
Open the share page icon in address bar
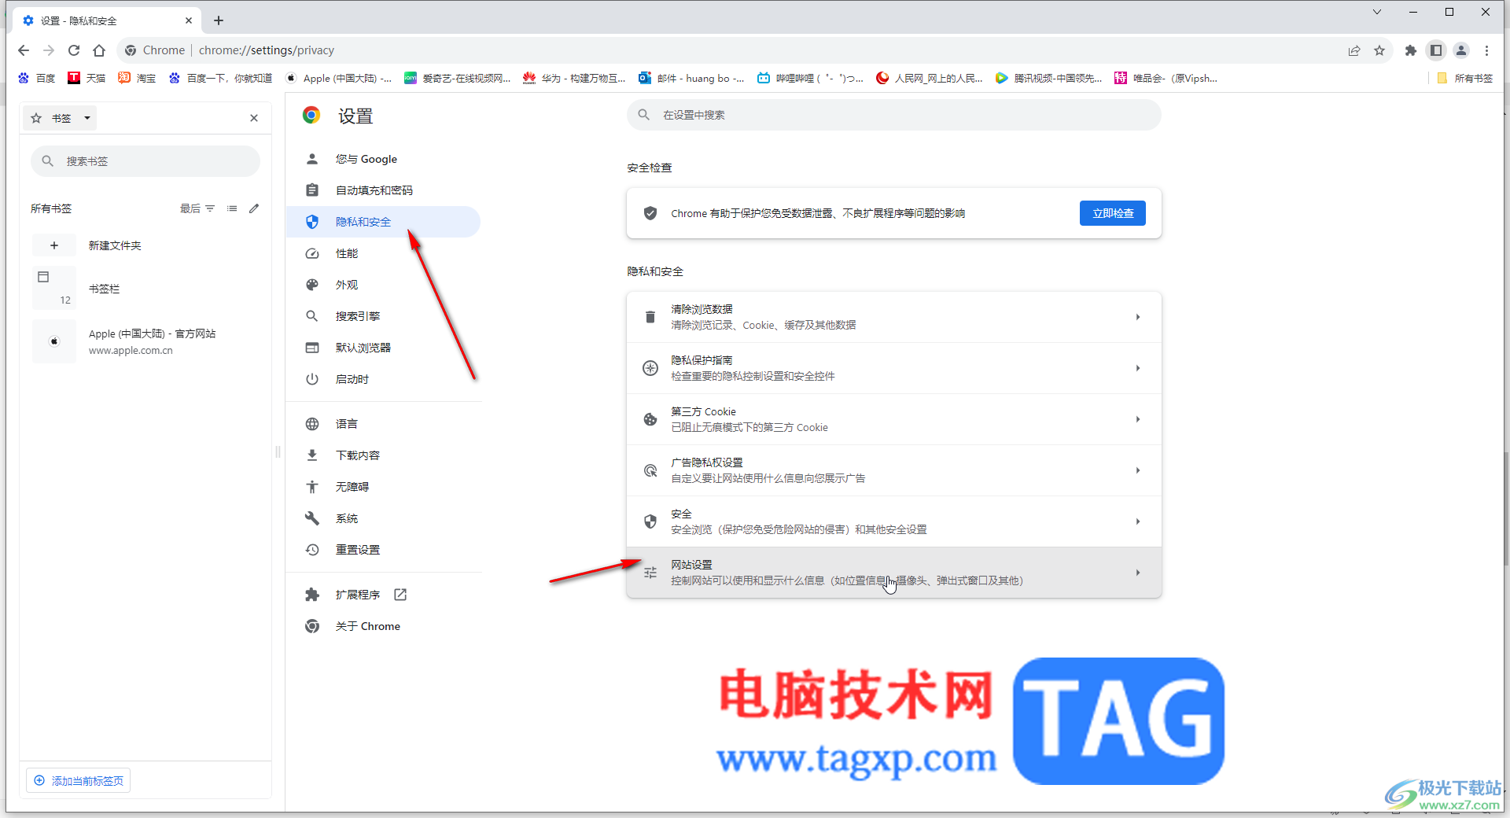coord(1354,50)
